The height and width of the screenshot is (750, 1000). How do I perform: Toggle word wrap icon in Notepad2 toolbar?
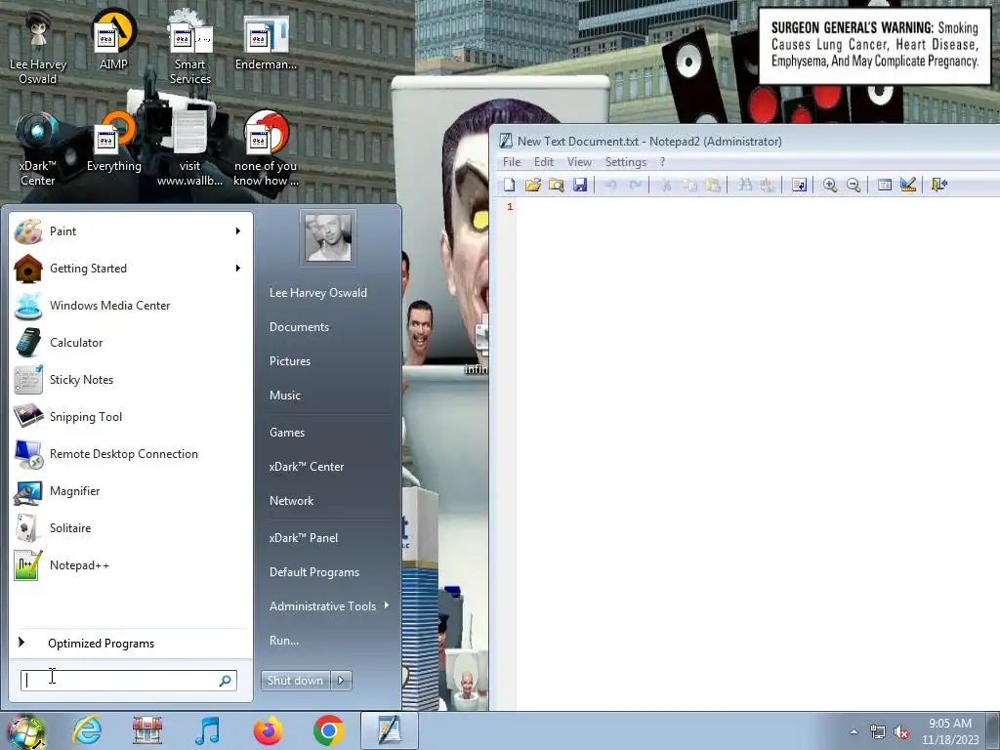799,185
